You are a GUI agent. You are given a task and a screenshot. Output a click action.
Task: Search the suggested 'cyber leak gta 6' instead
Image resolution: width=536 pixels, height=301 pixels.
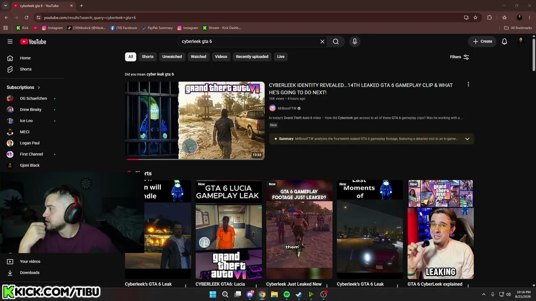(160, 74)
